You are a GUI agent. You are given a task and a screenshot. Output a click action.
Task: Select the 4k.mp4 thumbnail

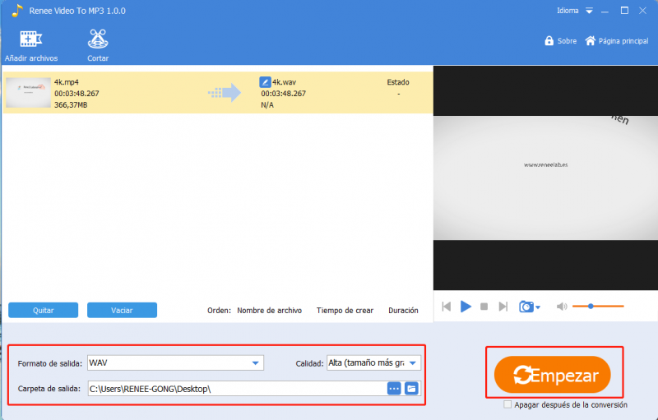[x=28, y=93]
